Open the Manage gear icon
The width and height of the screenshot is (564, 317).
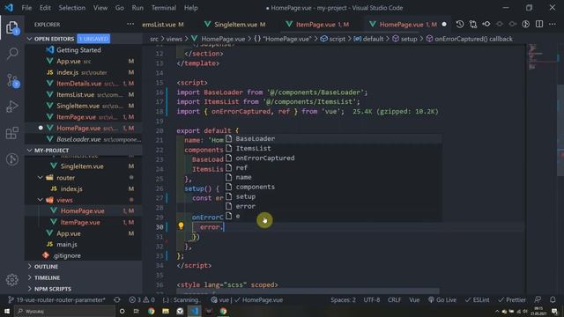(x=12, y=279)
